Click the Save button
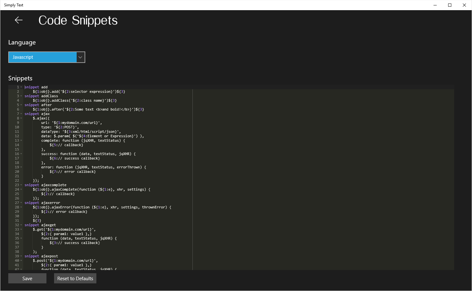Image resolution: width=472 pixels, height=291 pixels. [x=27, y=279]
